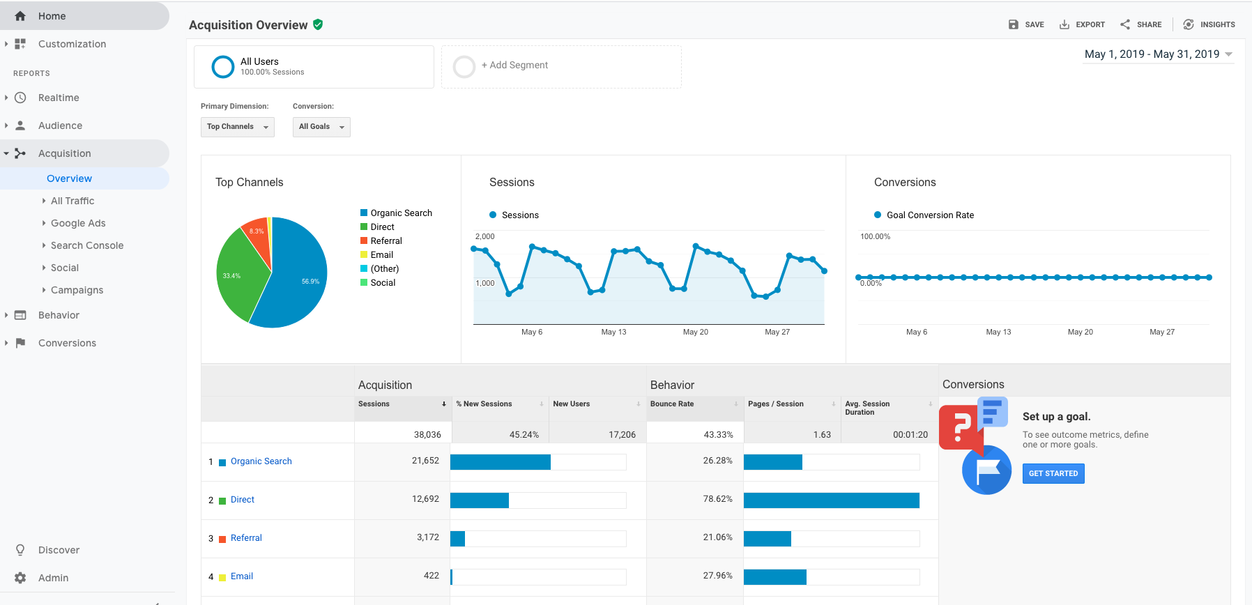Sort by Sessions column arrow
Viewport: 1252px width, 605px height.
coord(443,404)
